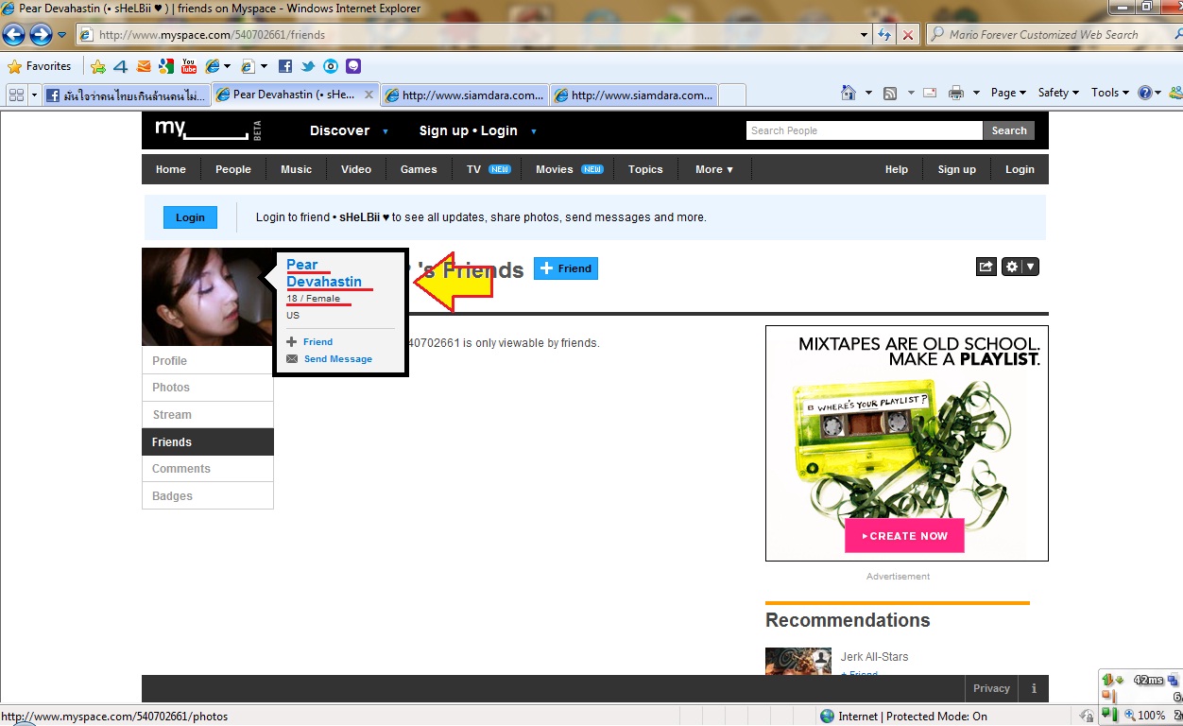1183x726 pixels.
Task: Expand the Print options dropdown arrow
Action: coord(976,93)
